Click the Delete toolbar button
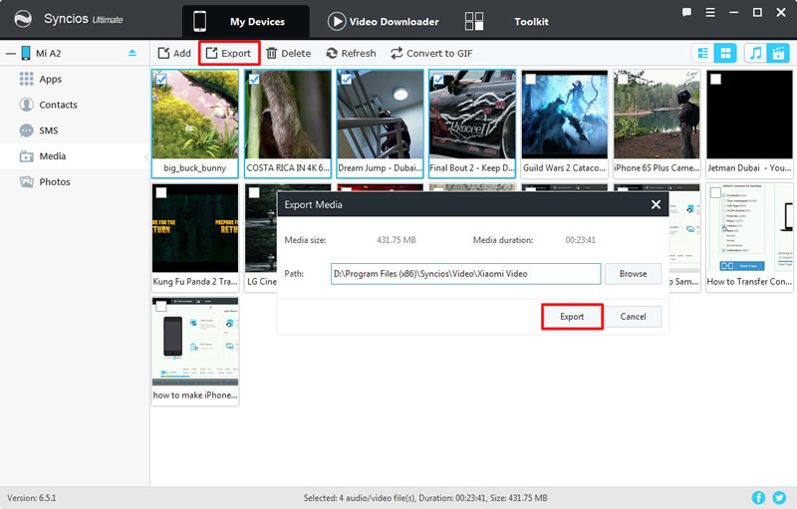 point(288,53)
